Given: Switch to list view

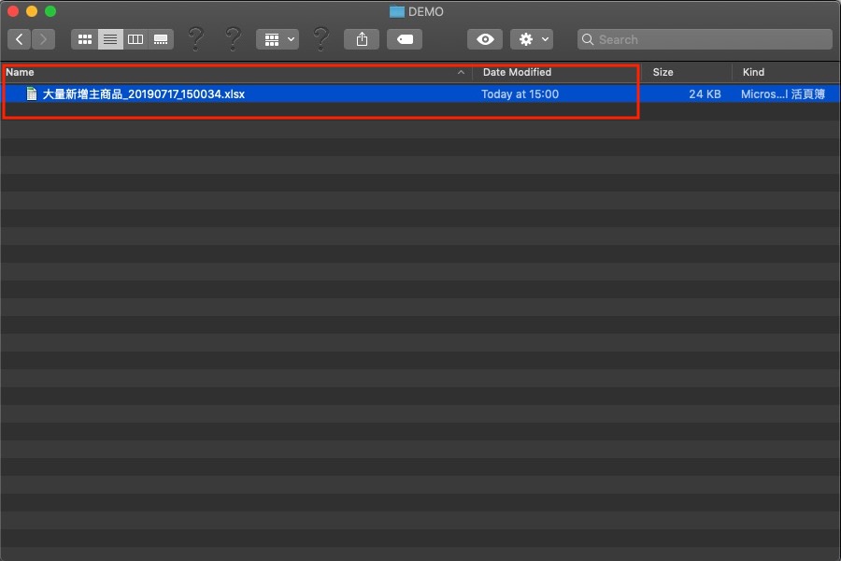Looking at the screenshot, I should tap(110, 39).
